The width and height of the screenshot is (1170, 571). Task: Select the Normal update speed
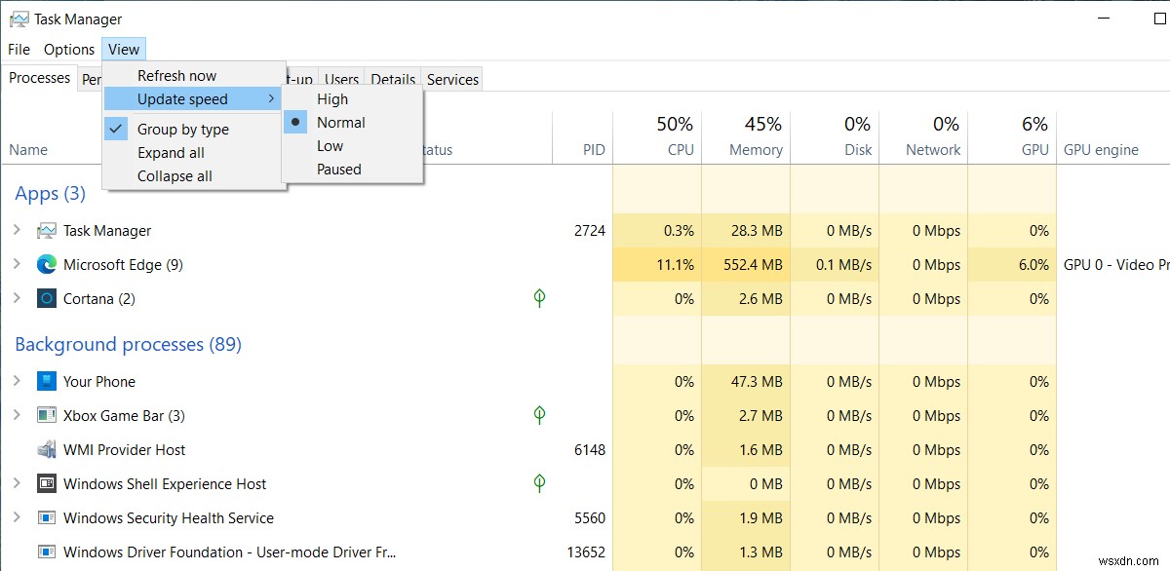341,122
